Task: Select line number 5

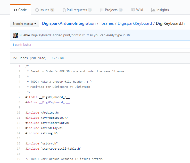Action: click(x=19, y=87)
